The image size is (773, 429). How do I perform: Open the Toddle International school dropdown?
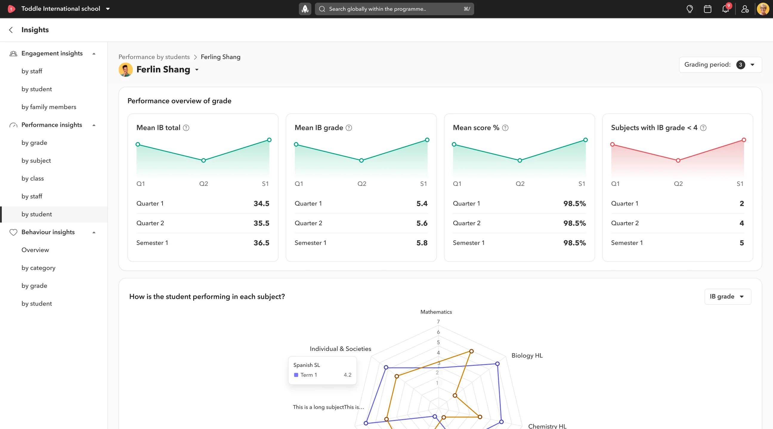pyautogui.click(x=108, y=9)
